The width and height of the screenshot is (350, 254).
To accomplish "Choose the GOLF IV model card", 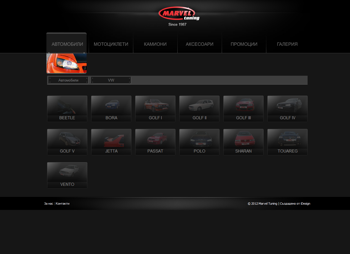I will pos(287,109).
